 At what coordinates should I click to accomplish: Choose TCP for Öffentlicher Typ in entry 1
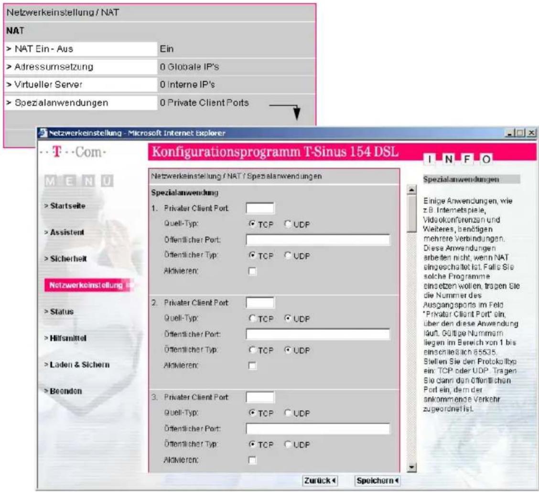252,255
